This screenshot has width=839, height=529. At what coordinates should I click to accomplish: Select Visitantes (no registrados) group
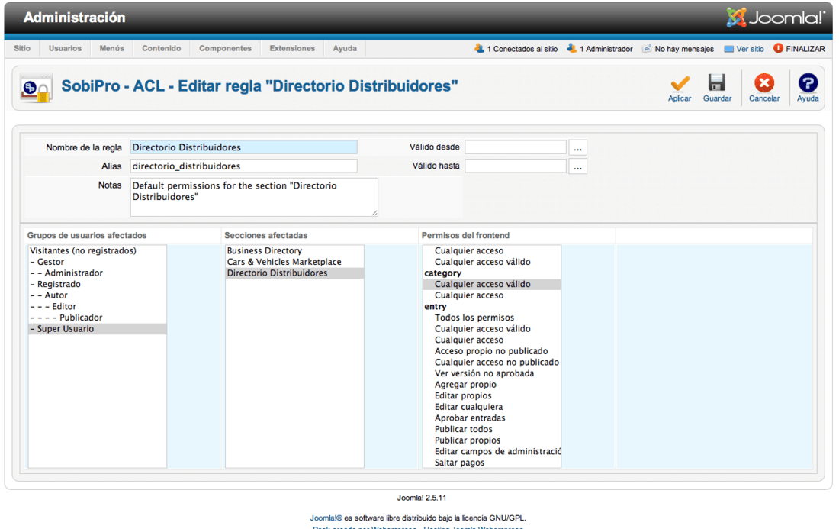[x=98, y=250]
